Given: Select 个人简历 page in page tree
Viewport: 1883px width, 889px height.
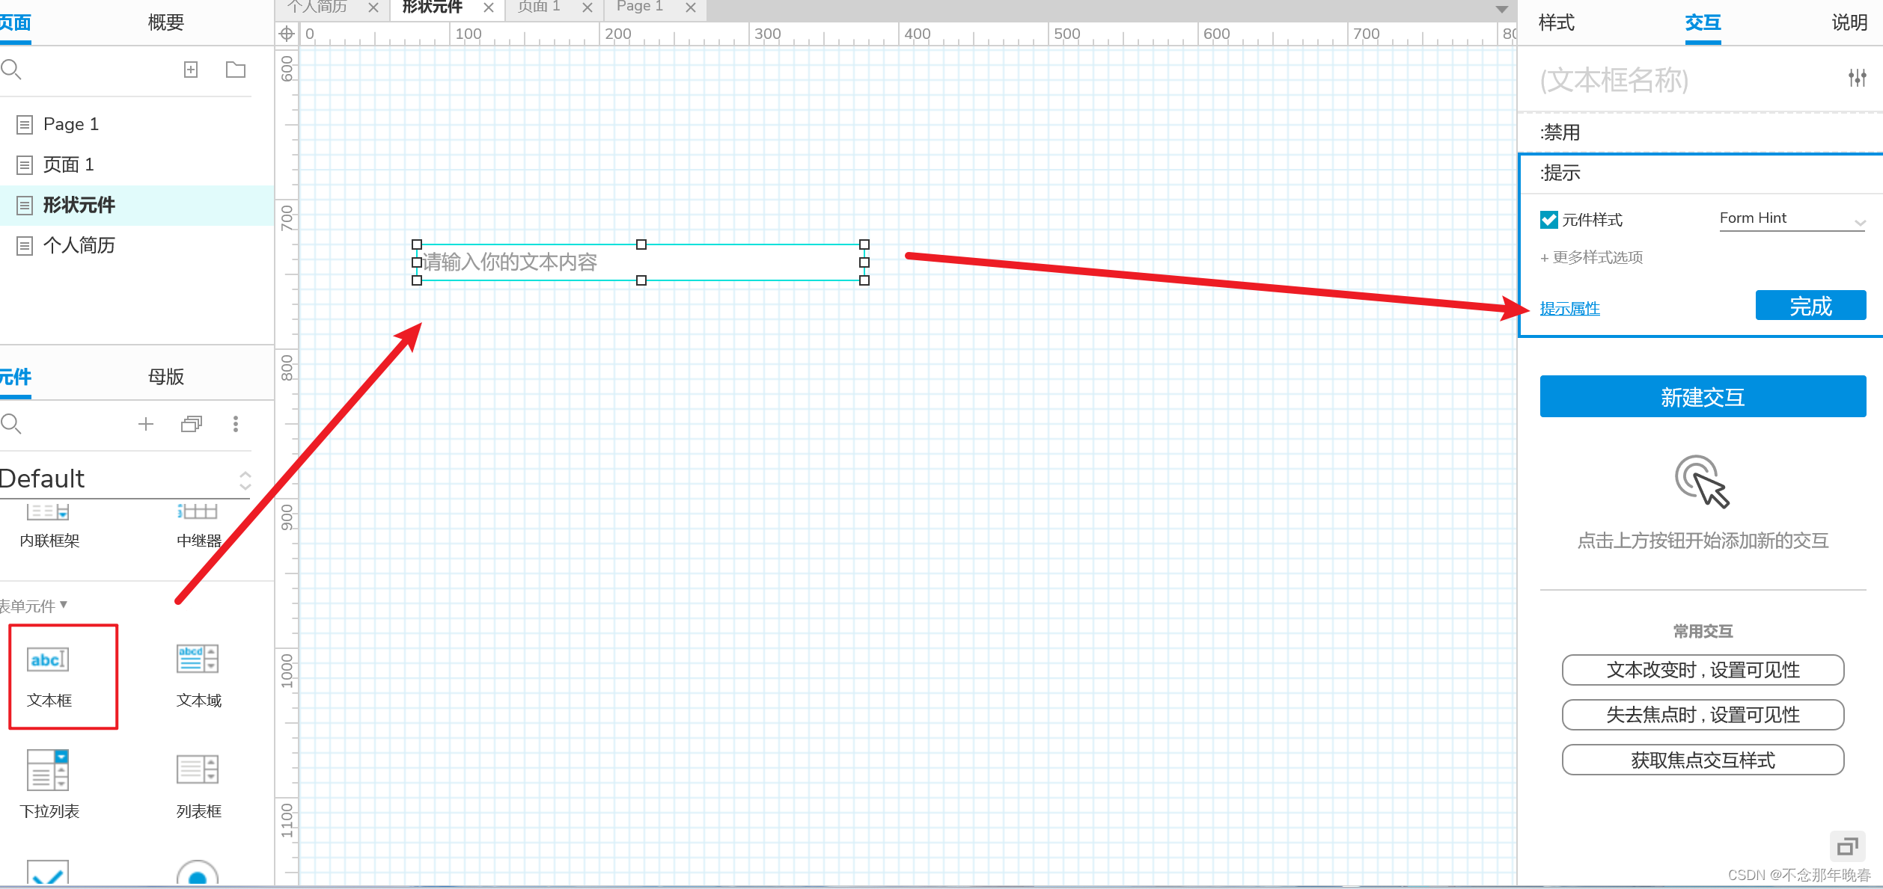Looking at the screenshot, I should pos(79,245).
